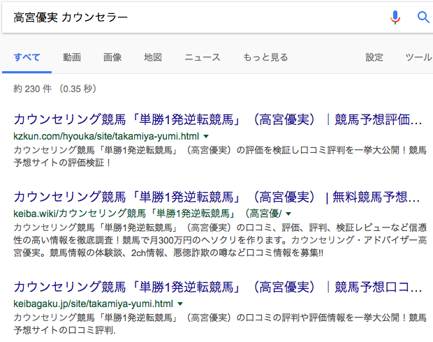Open the 地図 tab
The height and width of the screenshot is (342, 433).
[x=153, y=57]
